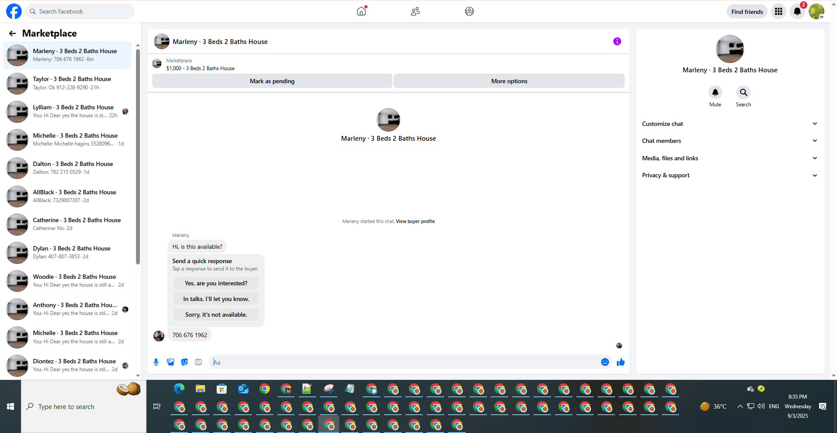
Task: Open More options for the listing
Action: (x=509, y=81)
